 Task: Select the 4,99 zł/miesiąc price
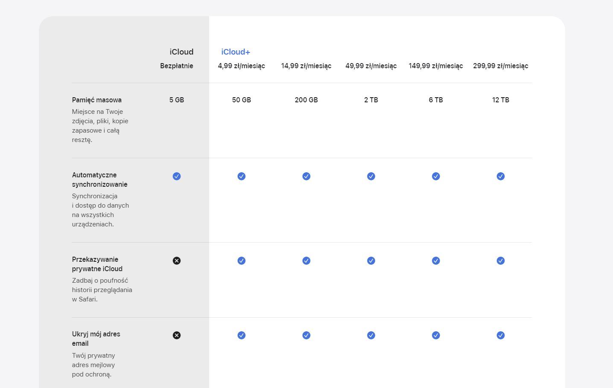(x=242, y=66)
